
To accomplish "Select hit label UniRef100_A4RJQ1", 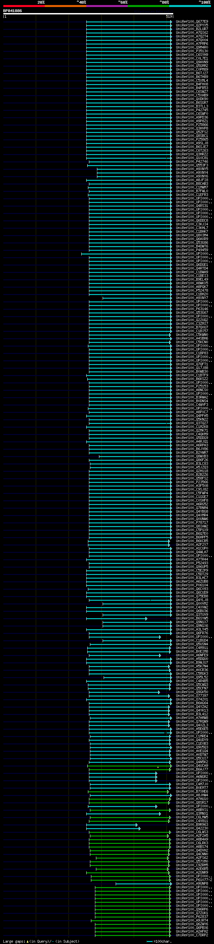I will pos(192,442).
